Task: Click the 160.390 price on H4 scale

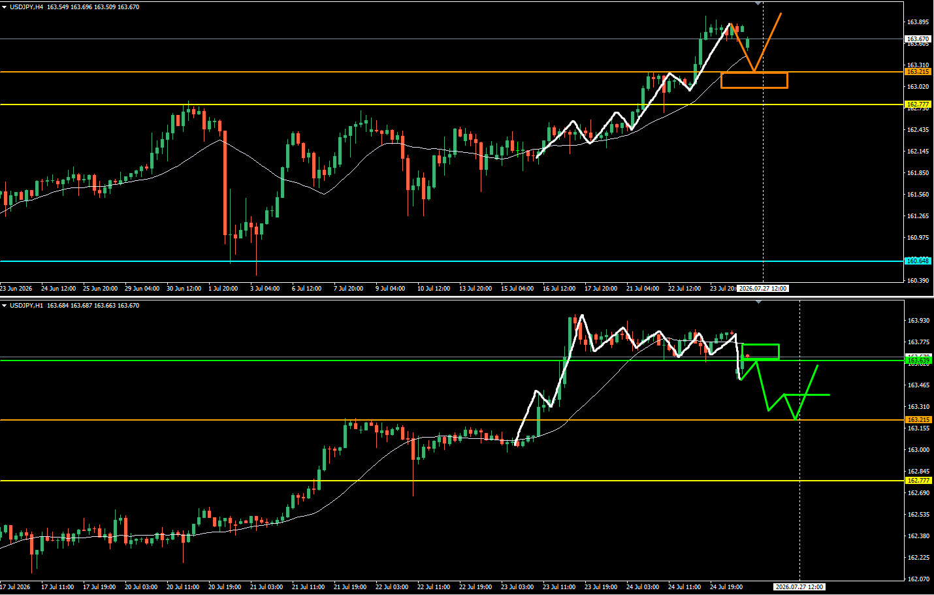Action: tap(918, 281)
